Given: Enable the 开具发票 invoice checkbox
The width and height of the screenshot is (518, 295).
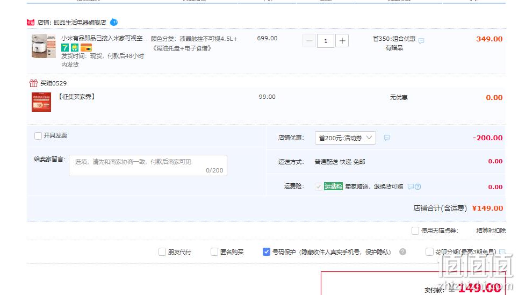Looking at the screenshot, I should (38, 136).
